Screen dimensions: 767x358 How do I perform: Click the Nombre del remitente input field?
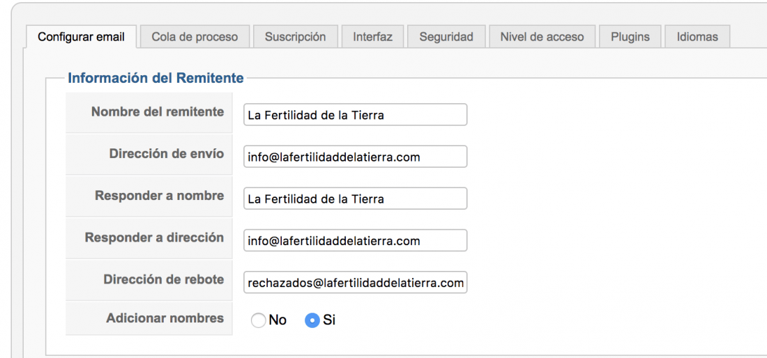[x=355, y=115]
